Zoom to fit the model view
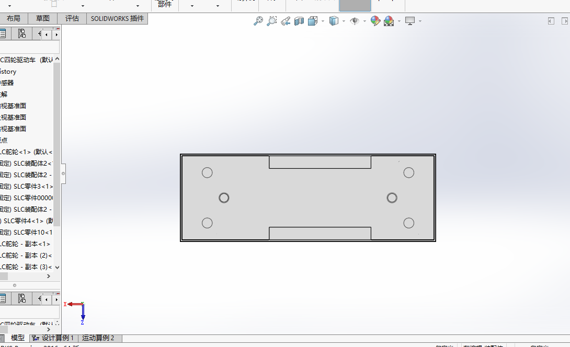Screen dimensions: 570x347 coord(258,21)
